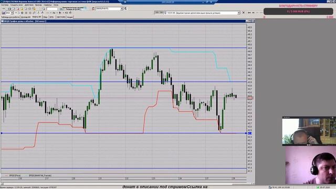Open the Создать окно menu
The width and height of the screenshot is (336, 189).
[x=16, y=5]
